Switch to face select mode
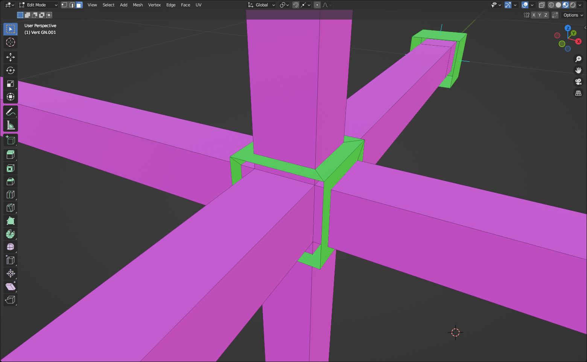Image resolution: width=587 pixels, height=362 pixels. point(79,5)
